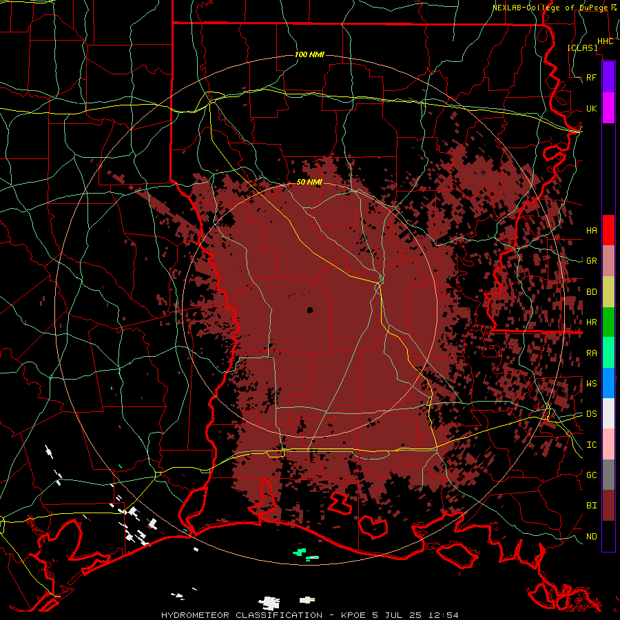Click the "RA" legend label text
This screenshot has height=620, width=620.
(591, 353)
